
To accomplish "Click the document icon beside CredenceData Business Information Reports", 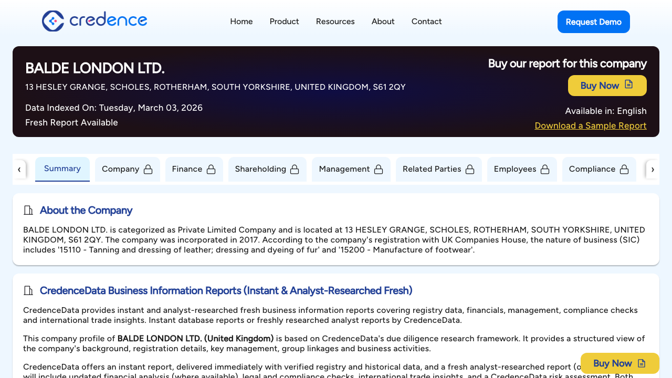I will pos(28,290).
